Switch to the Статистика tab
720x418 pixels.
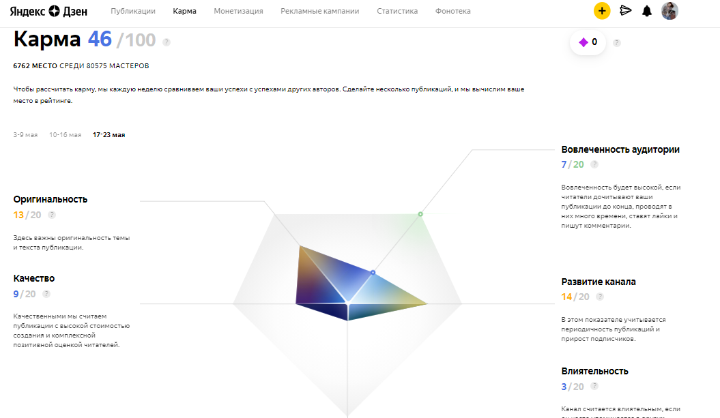(397, 11)
